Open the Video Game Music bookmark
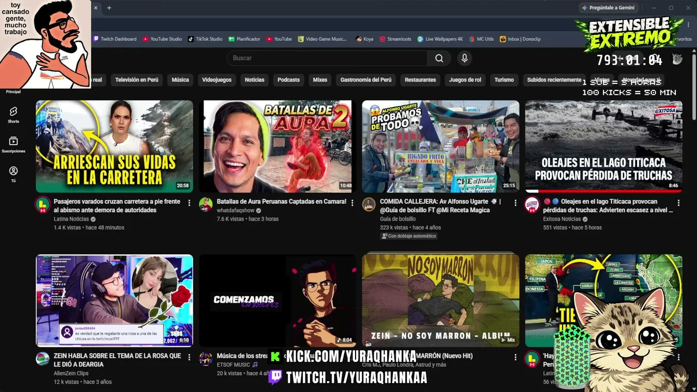Image resolution: width=697 pixels, height=392 pixels. [x=322, y=39]
